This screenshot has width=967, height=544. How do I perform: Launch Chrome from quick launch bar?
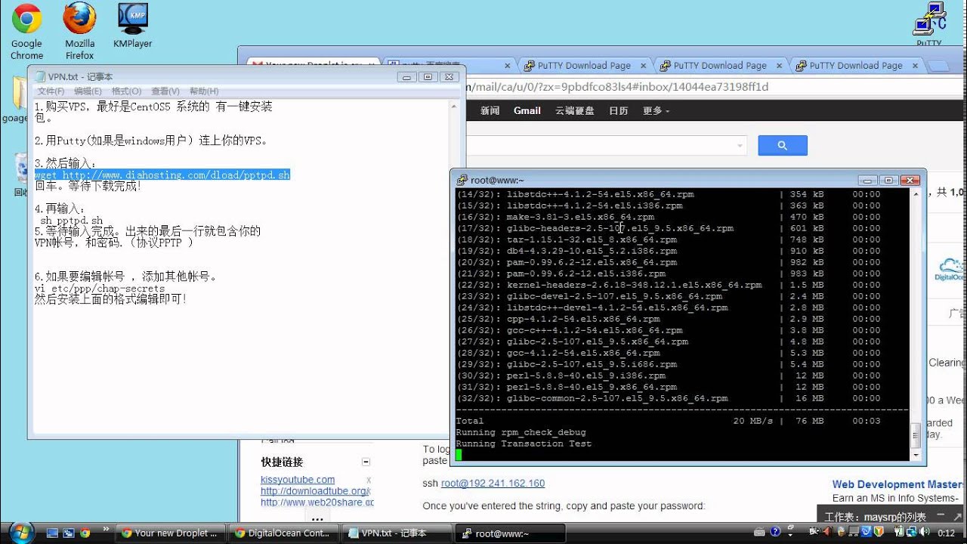click(x=85, y=533)
